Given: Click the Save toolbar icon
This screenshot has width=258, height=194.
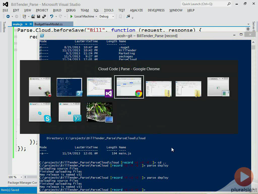Looking at the screenshot, I should pyautogui.click(x=39, y=16).
